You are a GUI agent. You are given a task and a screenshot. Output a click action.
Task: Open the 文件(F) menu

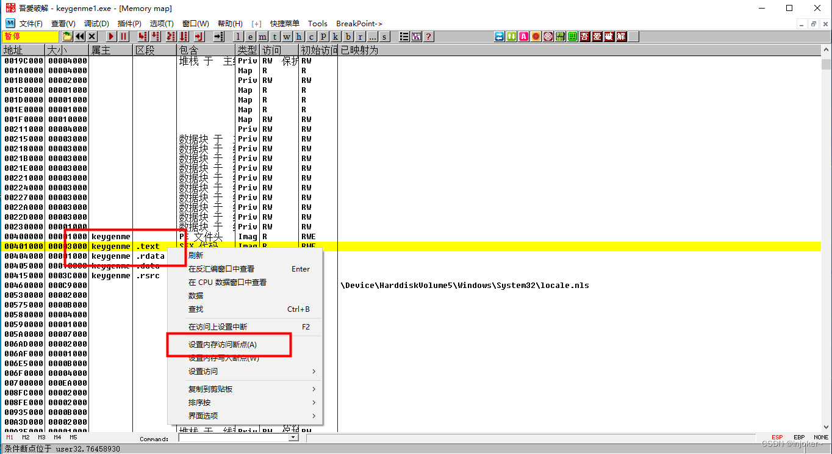tap(30, 24)
